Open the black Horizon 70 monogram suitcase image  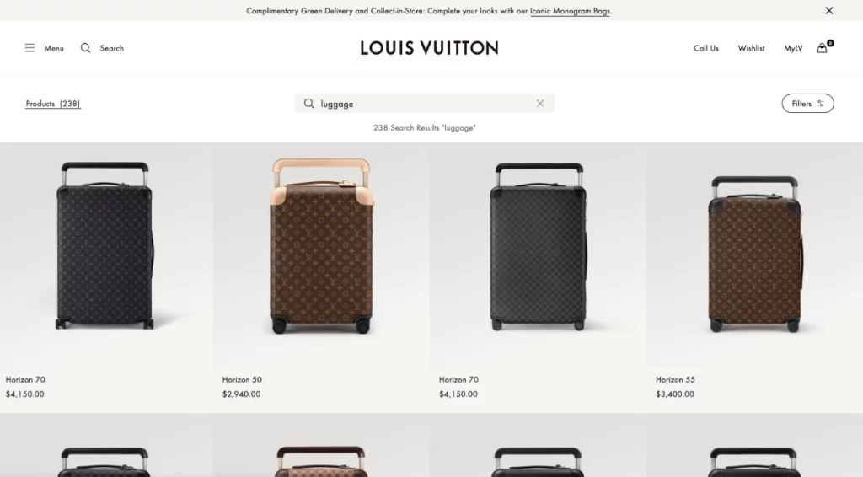[105, 245]
